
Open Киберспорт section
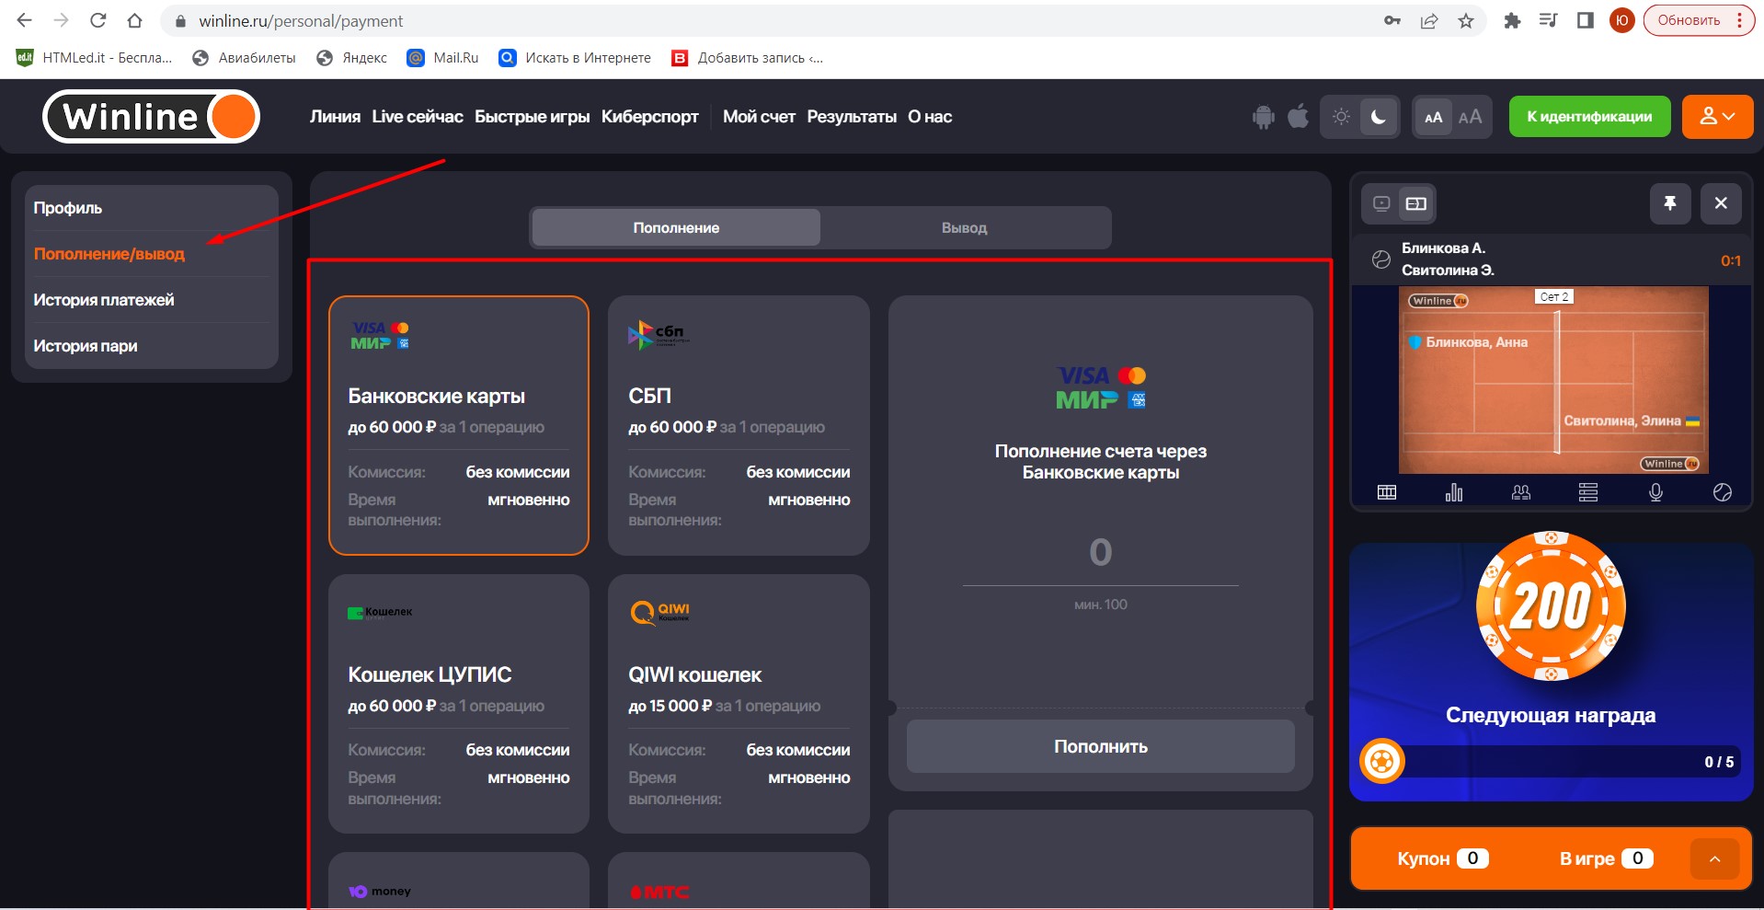pos(649,117)
